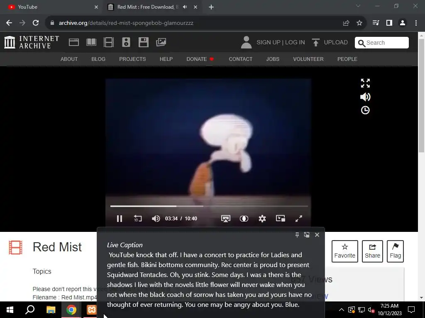Open the Share button
The height and width of the screenshot is (318, 425).
point(372,251)
